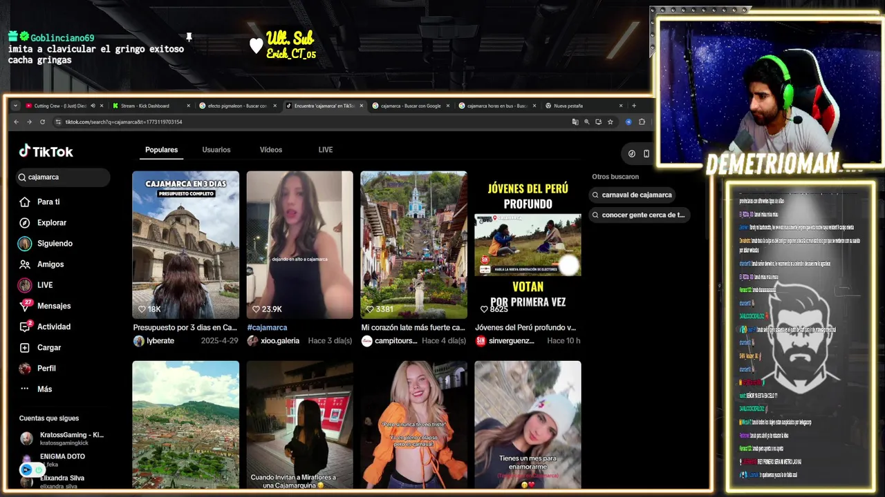
Task: Search suggestion conocer gente cerca de t...
Action: tap(640, 215)
